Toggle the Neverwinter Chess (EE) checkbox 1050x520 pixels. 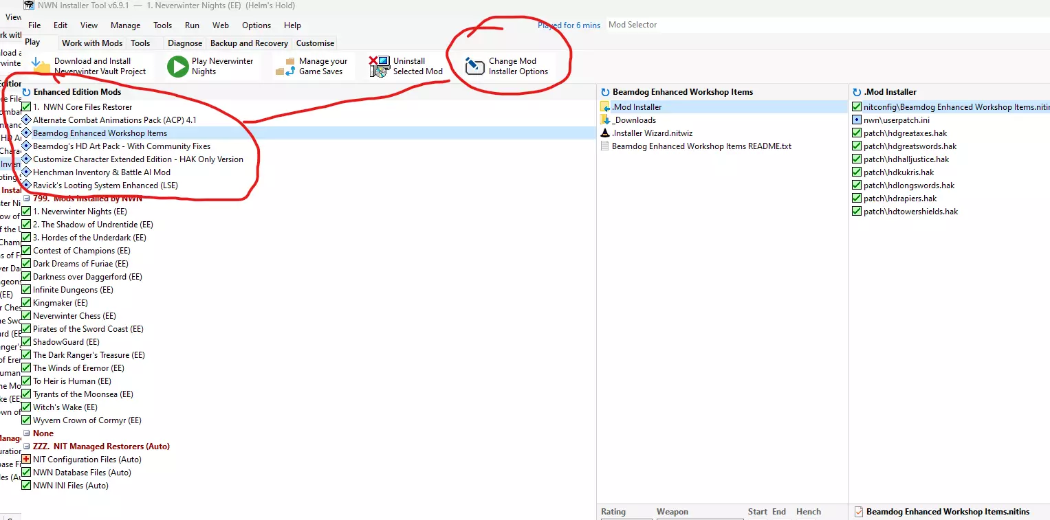(x=26, y=316)
